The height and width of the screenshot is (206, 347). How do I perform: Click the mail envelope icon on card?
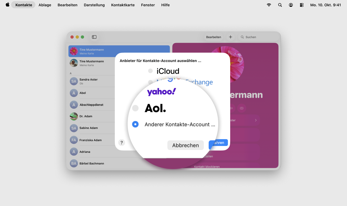pos(242,108)
